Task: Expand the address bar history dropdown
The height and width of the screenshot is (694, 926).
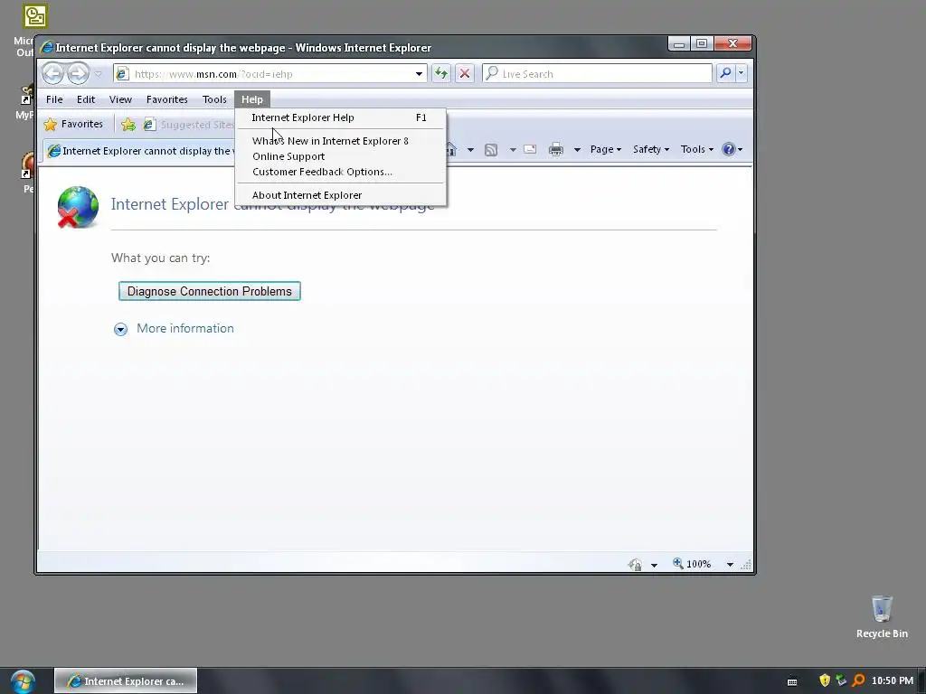Action: [x=419, y=74]
